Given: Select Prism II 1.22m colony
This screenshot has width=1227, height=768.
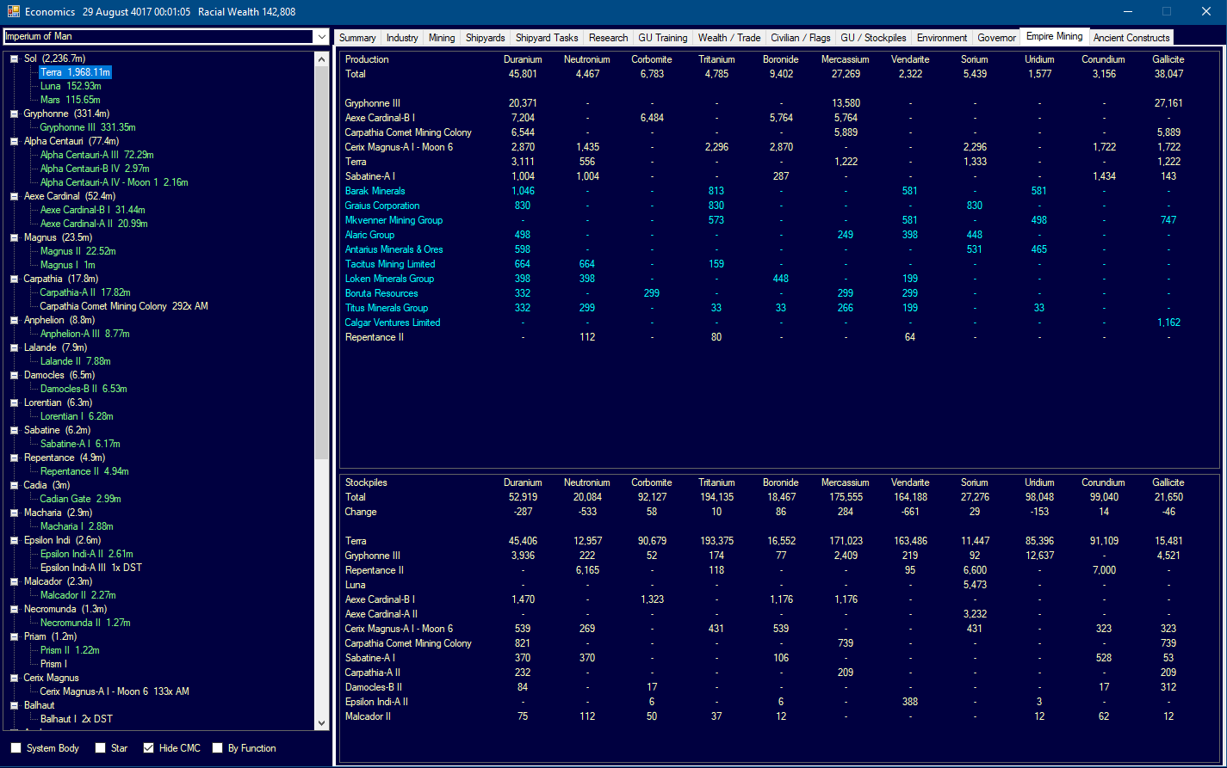Looking at the screenshot, I should point(70,650).
